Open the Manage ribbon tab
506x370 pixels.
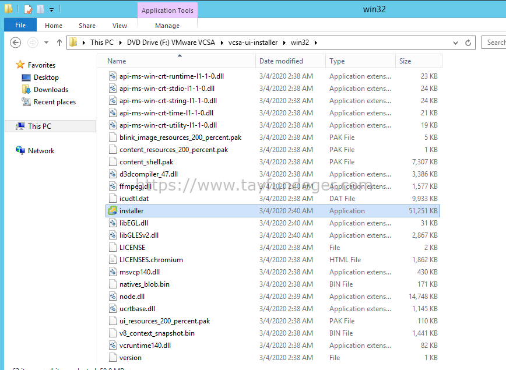point(167,26)
